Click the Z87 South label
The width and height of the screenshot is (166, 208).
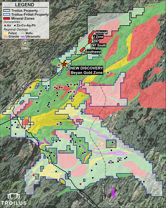click(x=98, y=45)
